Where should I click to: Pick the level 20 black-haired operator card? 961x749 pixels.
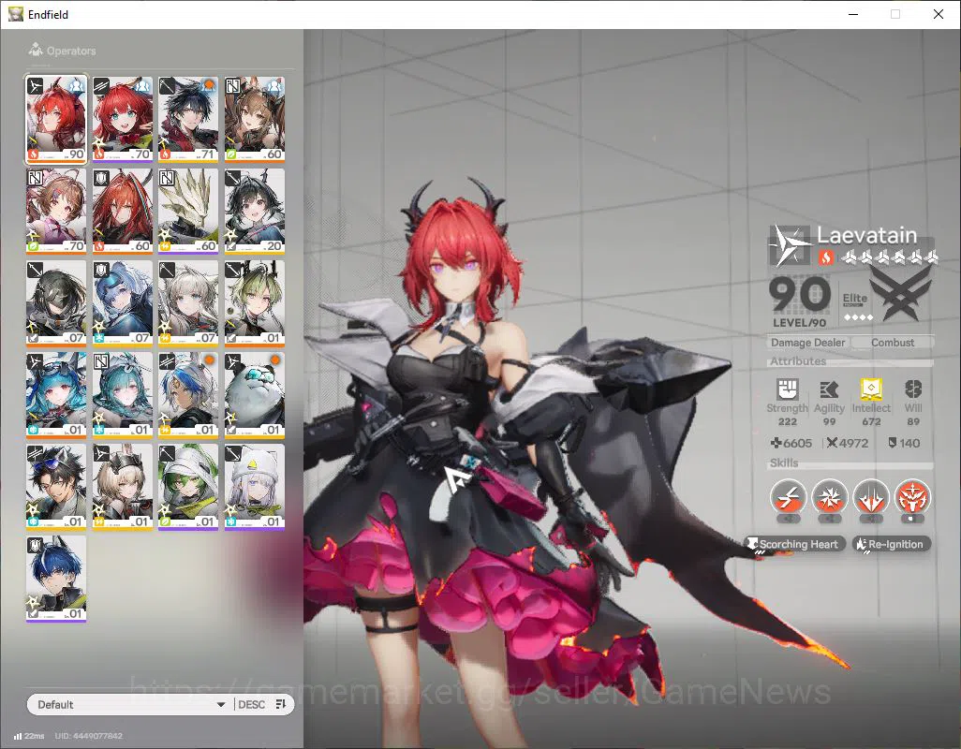click(x=255, y=212)
